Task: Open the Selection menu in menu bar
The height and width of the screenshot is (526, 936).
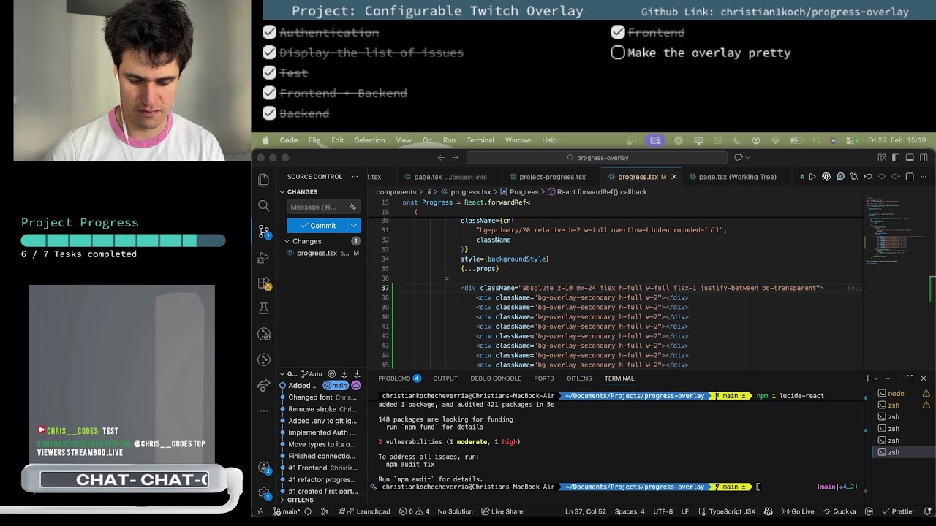Action: pos(369,140)
